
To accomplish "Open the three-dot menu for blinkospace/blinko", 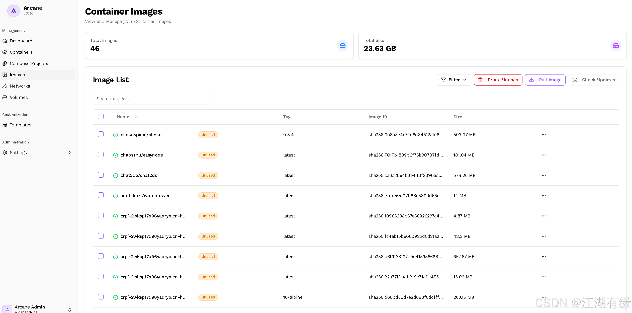I will [544, 135].
